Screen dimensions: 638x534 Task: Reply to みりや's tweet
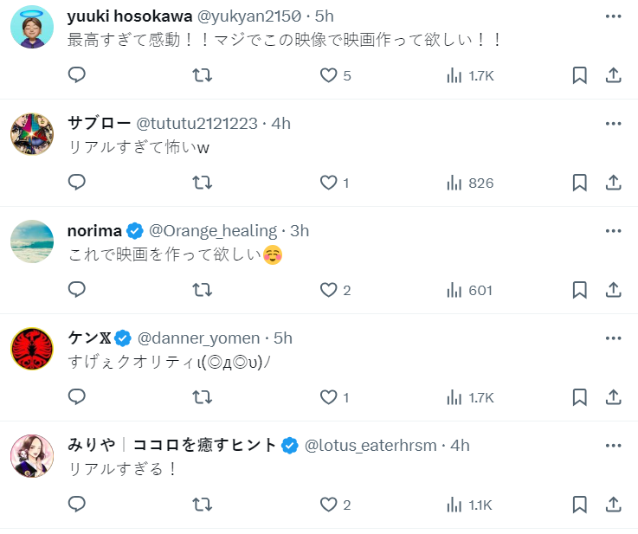(x=77, y=505)
